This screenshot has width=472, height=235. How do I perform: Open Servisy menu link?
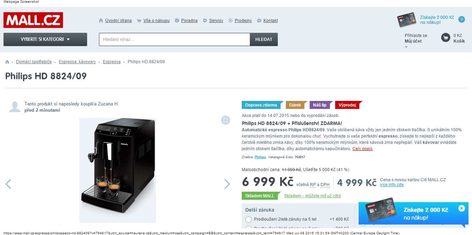216,21
